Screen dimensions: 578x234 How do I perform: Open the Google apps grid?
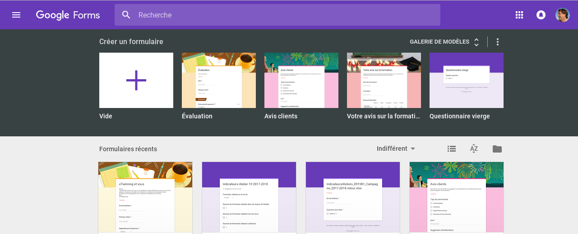click(x=519, y=15)
